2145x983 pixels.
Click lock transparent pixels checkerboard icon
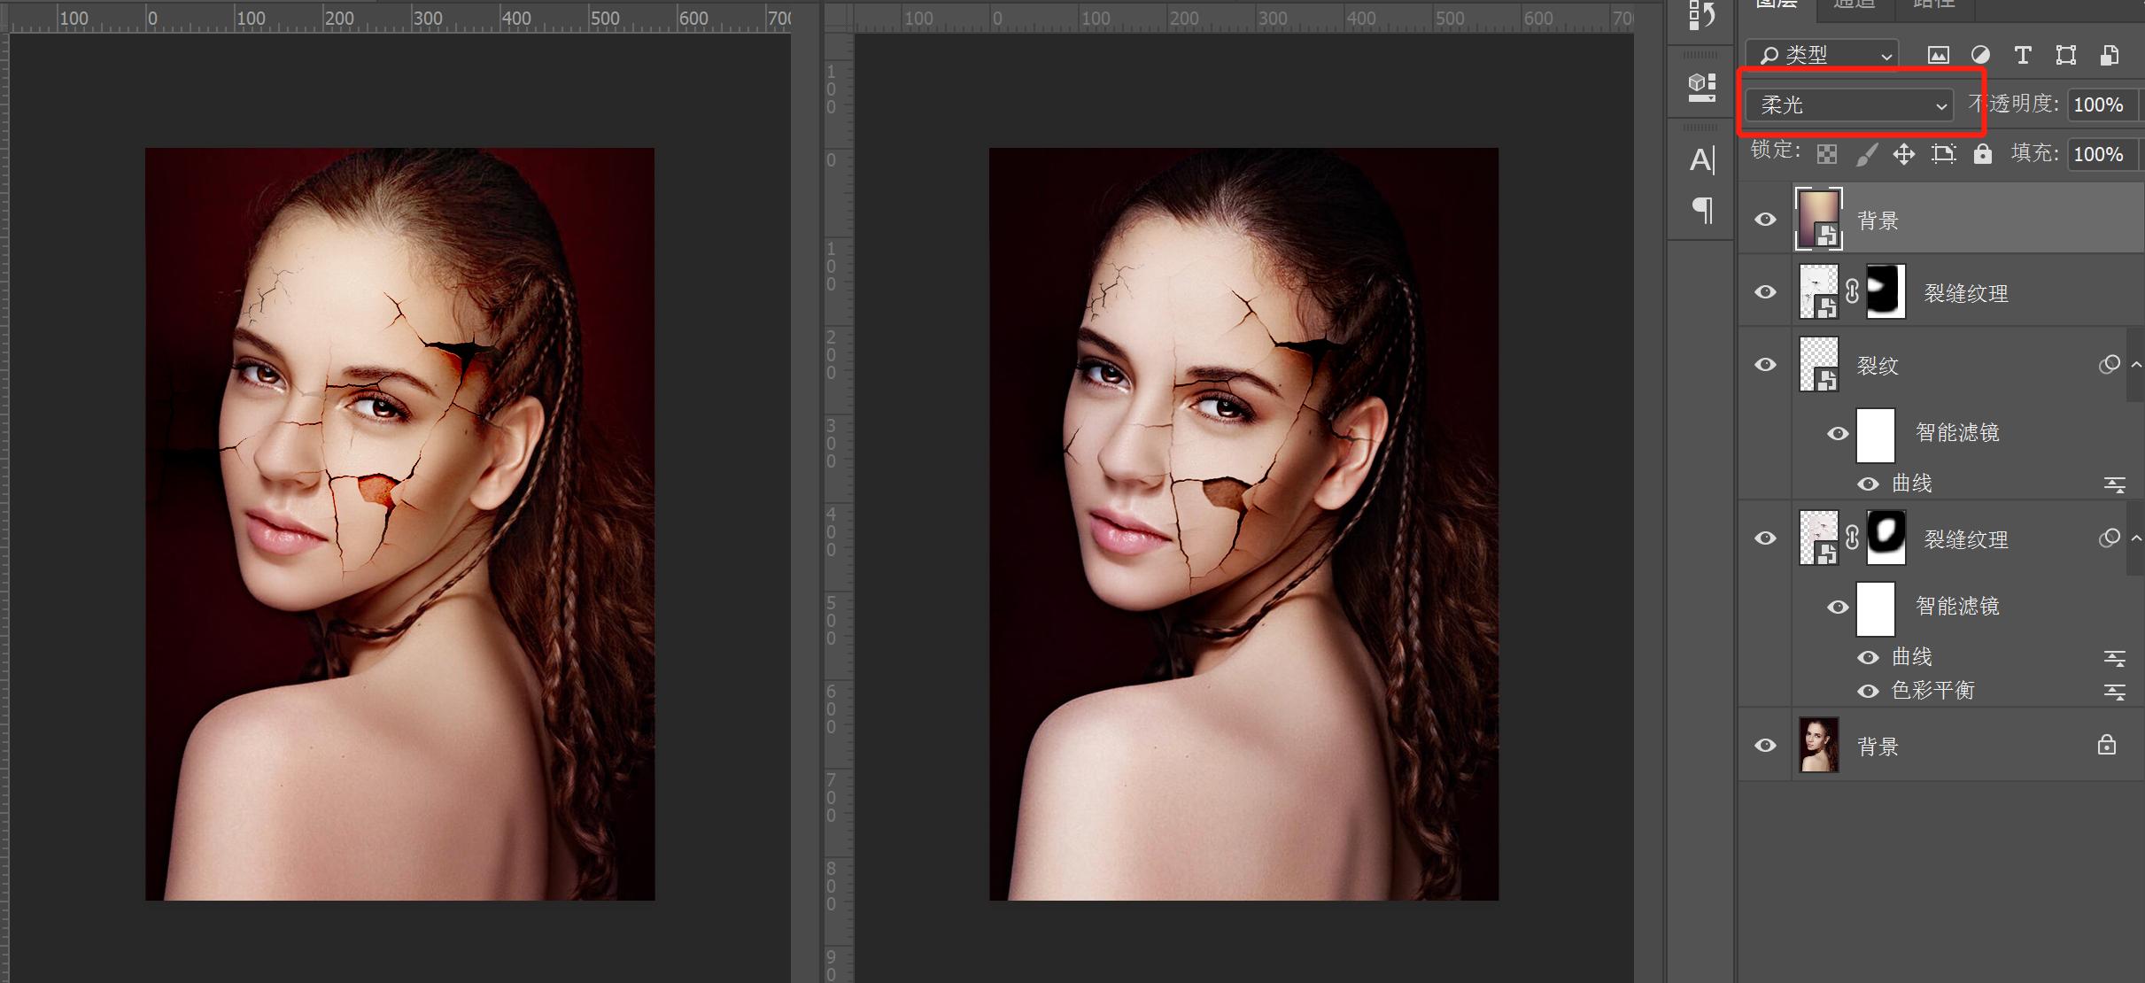click(1826, 154)
